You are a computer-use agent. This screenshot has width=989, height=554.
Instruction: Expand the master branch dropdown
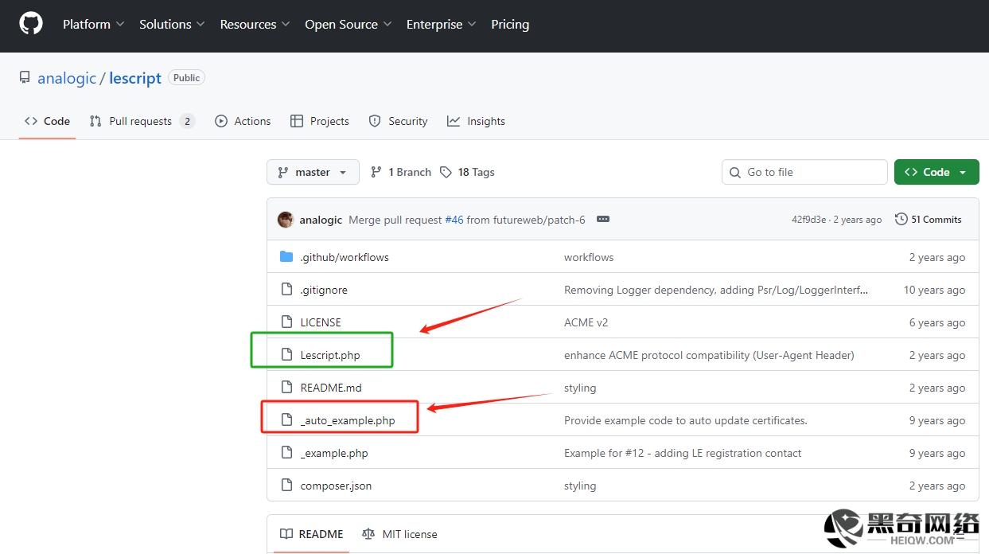313,172
